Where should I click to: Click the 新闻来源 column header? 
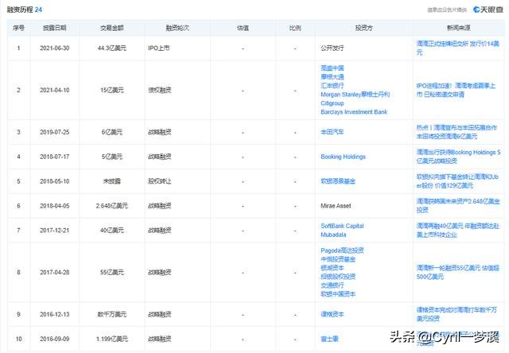458,28
